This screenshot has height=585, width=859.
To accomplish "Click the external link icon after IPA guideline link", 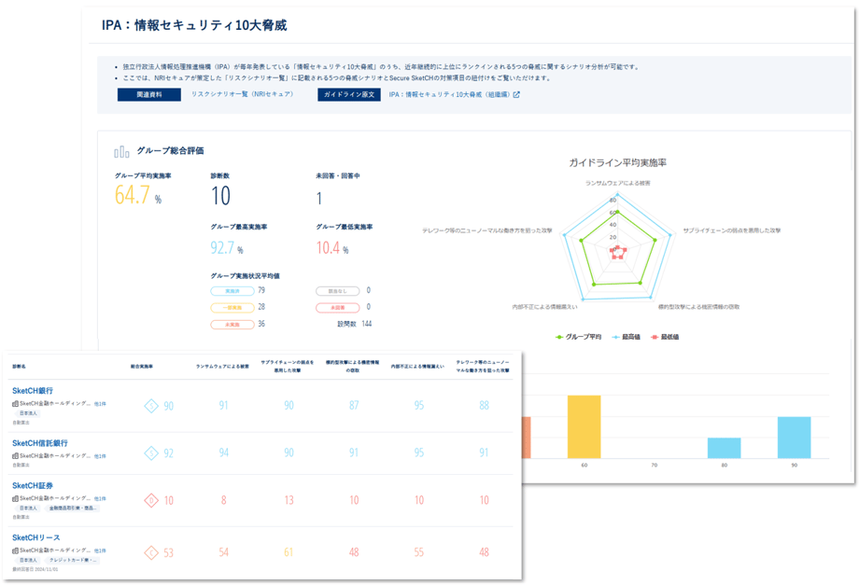I will click(516, 95).
